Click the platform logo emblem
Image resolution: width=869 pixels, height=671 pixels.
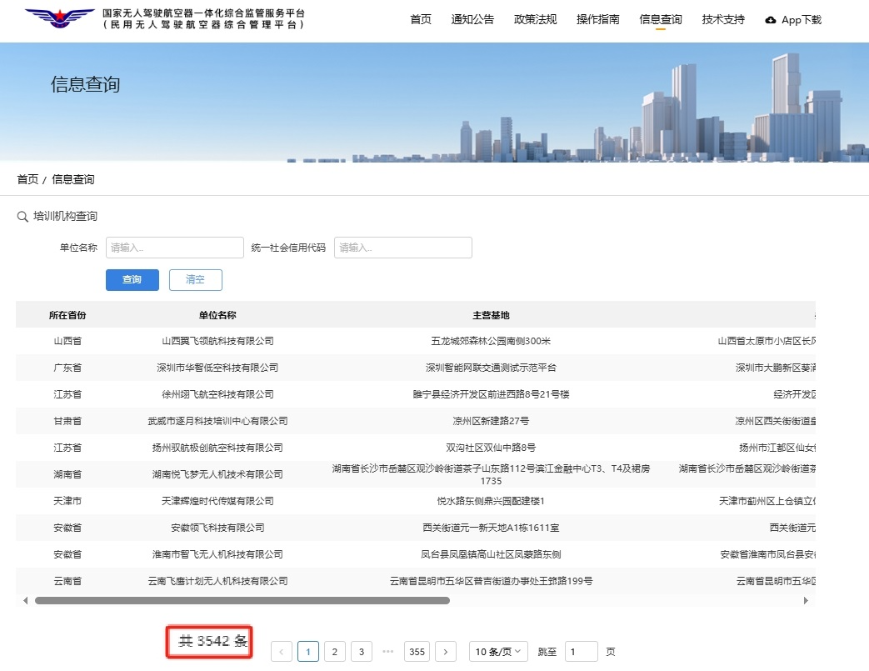click(x=59, y=18)
